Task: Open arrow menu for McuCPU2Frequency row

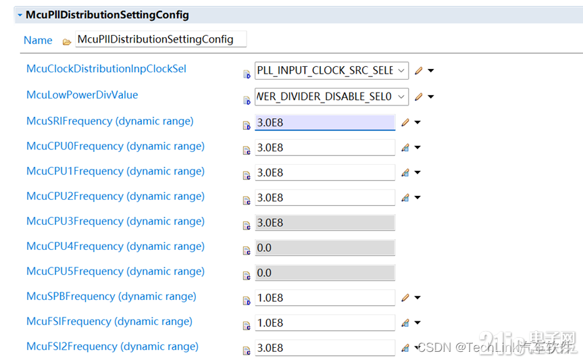Action: [417, 197]
